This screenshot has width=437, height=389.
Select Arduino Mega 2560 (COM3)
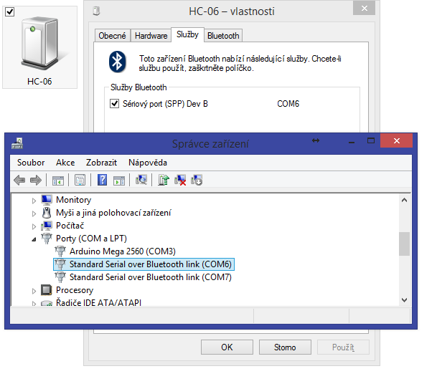click(x=123, y=251)
